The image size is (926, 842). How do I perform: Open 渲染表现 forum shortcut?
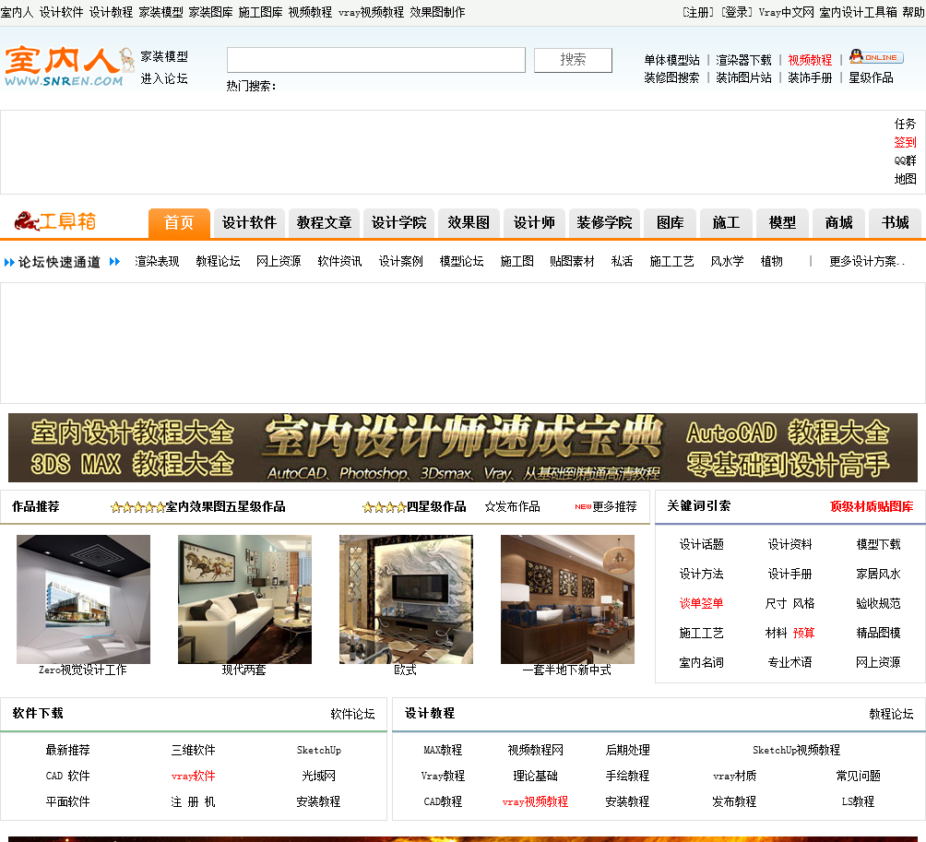157,261
